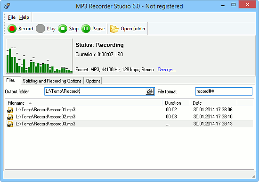The image size is (259, 182).
Task: Click date 30.01.2014 17:38:13
Action: coord(213,124)
